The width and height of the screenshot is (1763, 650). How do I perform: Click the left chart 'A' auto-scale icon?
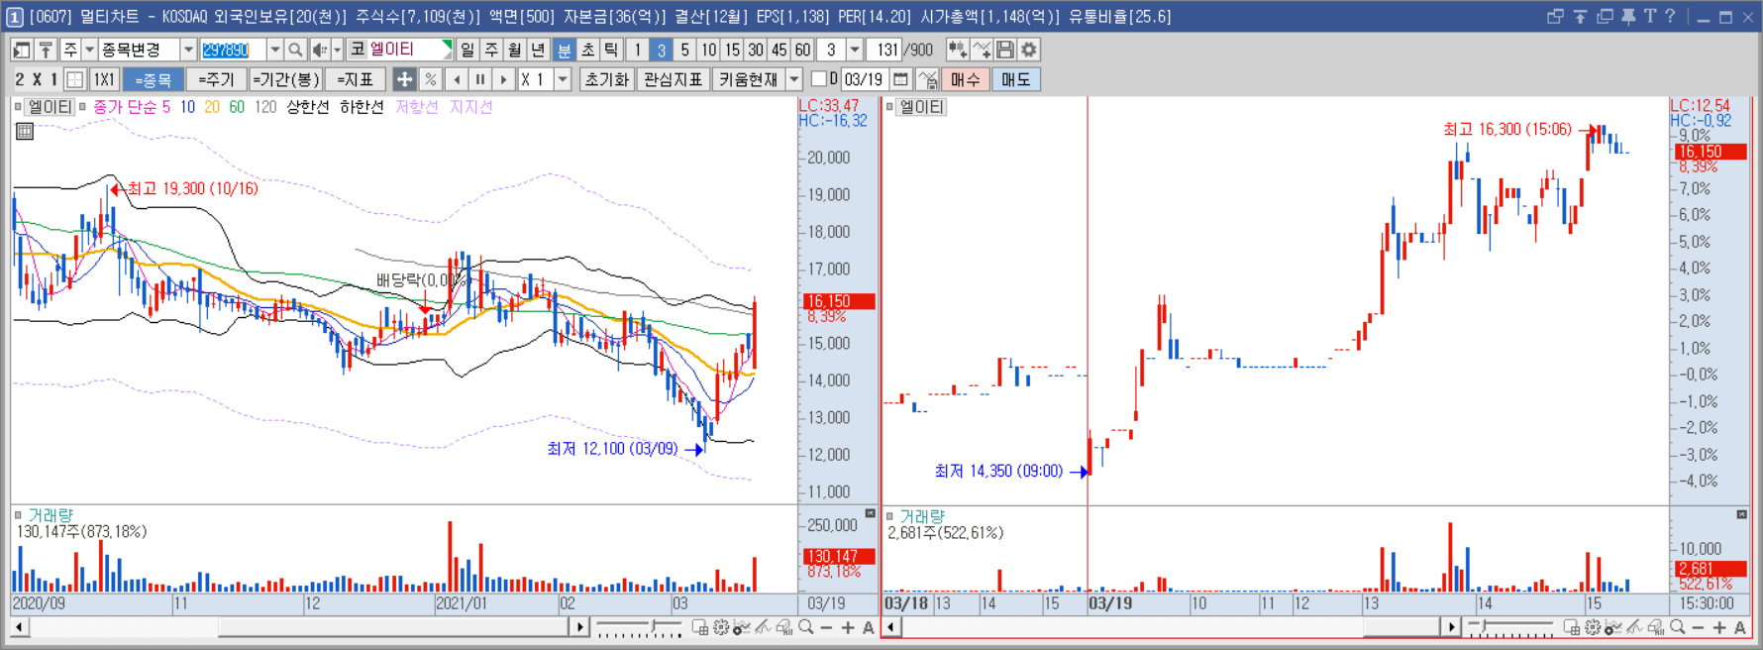(x=868, y=627)
